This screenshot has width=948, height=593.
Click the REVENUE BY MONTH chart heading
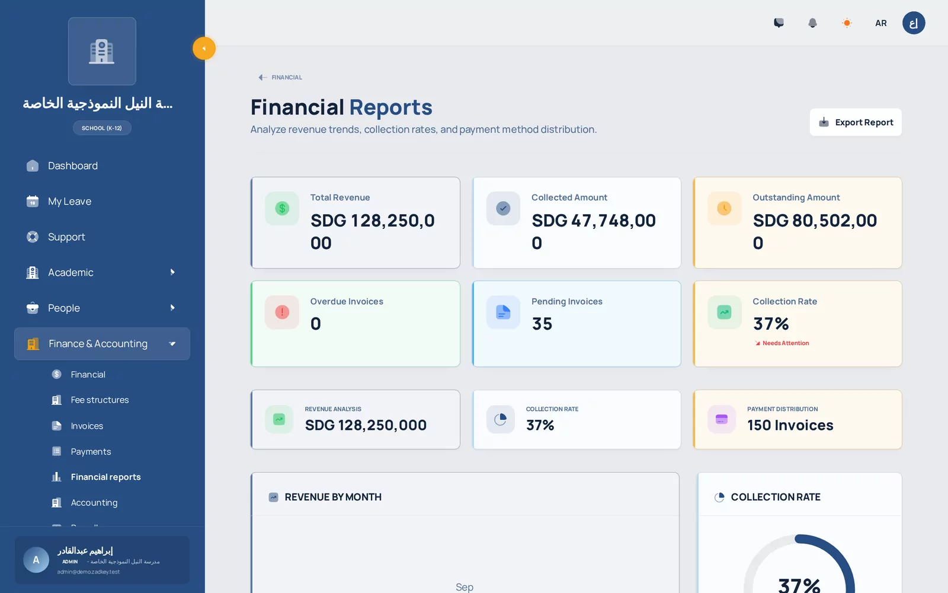pos(333,497)
